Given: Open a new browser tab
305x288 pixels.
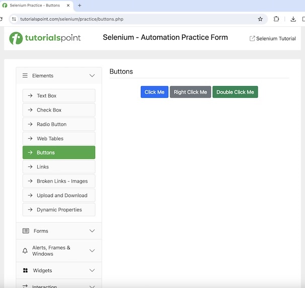Looking at the screenshot, I should [80, 6].
